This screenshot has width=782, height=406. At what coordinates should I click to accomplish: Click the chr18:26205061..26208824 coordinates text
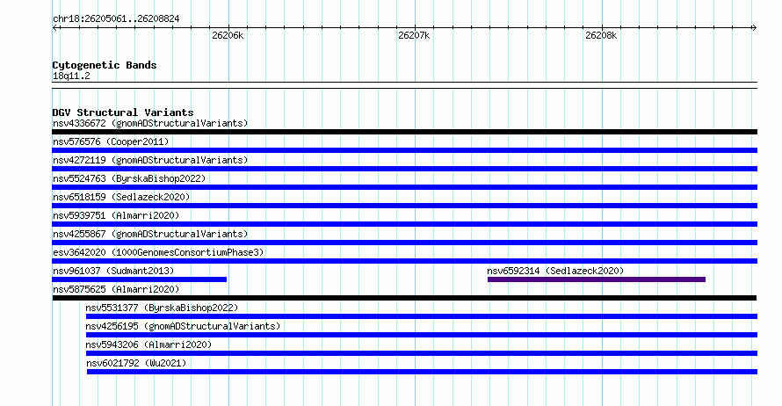click(116, 19)
